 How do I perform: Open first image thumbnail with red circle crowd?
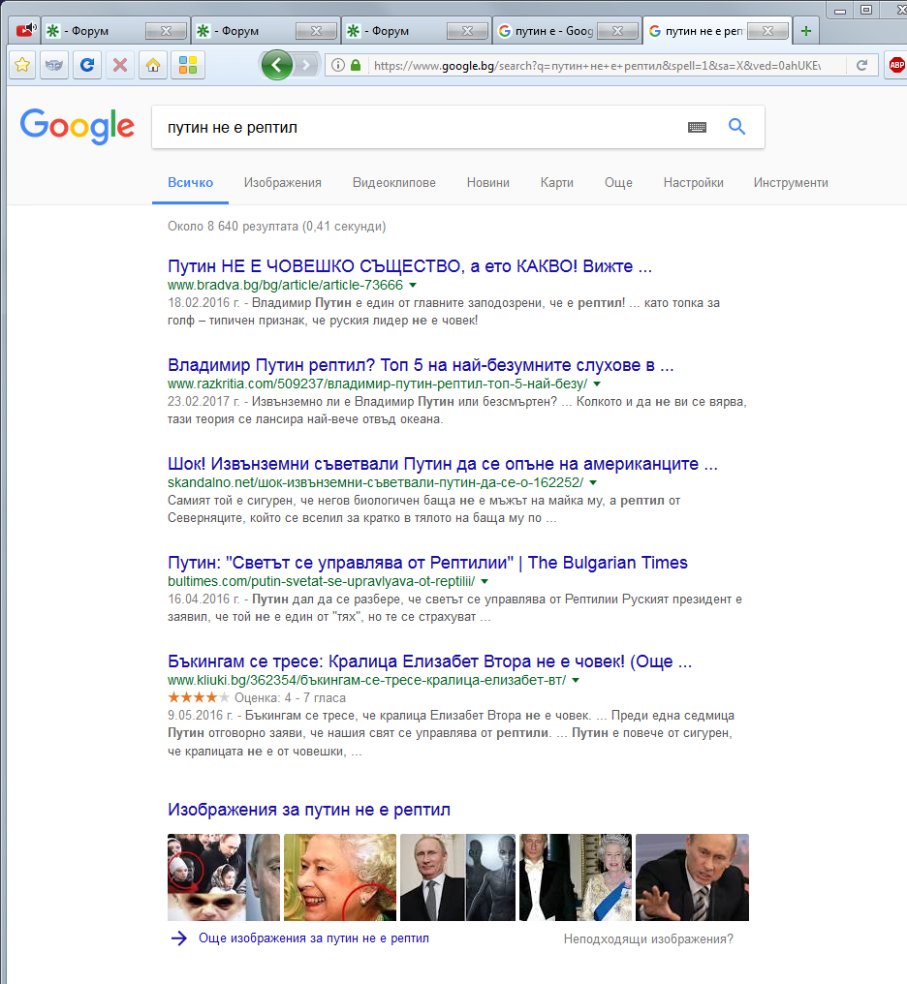pos(224,877)
